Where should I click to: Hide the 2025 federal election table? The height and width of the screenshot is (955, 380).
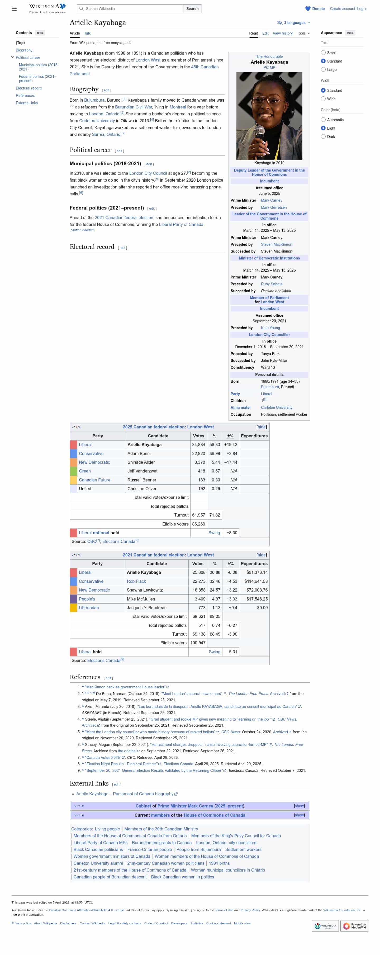(262, 427)
